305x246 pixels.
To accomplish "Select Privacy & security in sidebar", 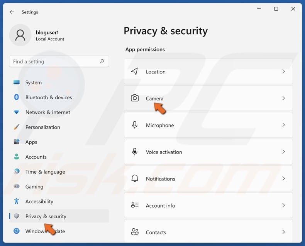I will pyautogui.click(x=59, y=216).
